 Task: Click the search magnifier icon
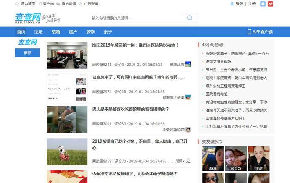[x=190, y=18]
